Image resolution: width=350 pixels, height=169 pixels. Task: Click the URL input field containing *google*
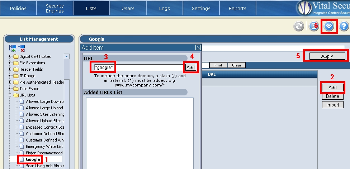pyautogui.click(x=138, y=68)
